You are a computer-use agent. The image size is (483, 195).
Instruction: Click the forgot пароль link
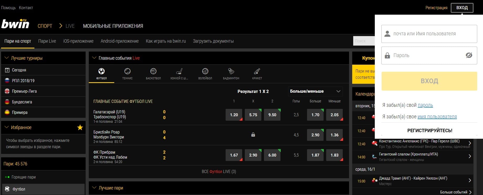(425, 105)
